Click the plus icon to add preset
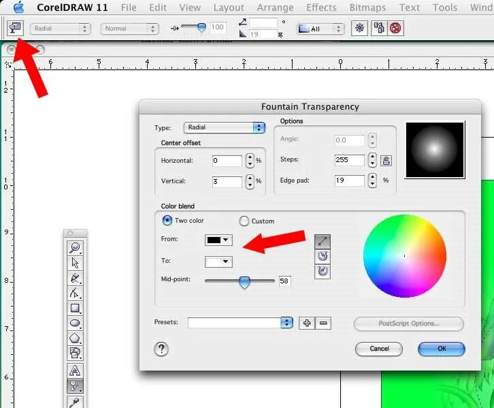The width and height of the screenshot is (494, 408). click(307, 323)
